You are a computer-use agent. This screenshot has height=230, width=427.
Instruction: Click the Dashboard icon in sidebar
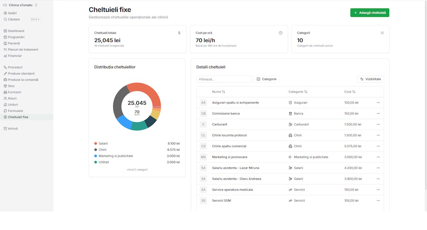[5, 31]
